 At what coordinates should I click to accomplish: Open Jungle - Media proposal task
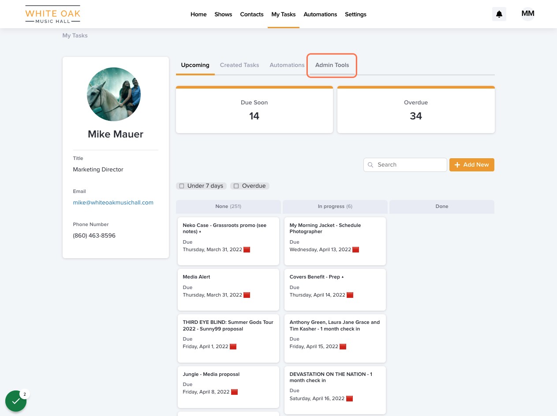coord(228,387)
